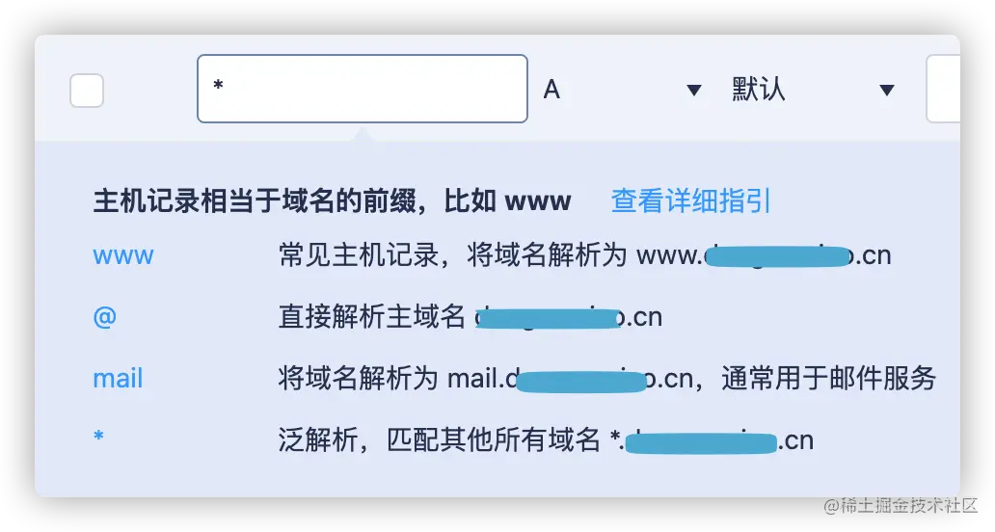Click the 通常用于邮件服务 text
The width and height of the screenshot is (995, 532).
click(x=829, y=379)
